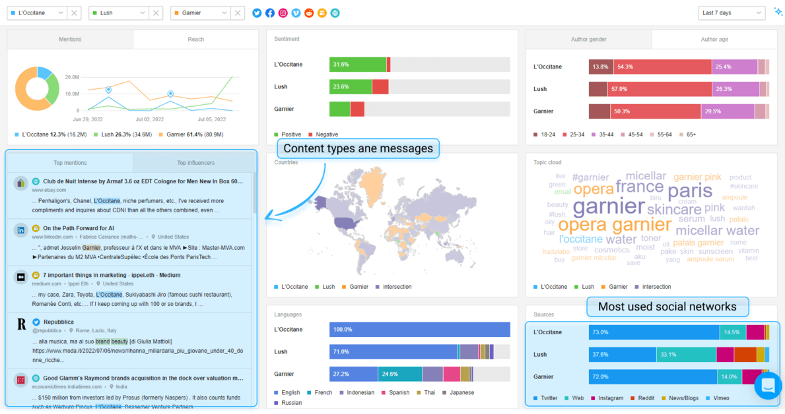785x414 pixels.
Task: Select the Reddit source filter icon
Action: pyautogui.click(x=309, y=13)
